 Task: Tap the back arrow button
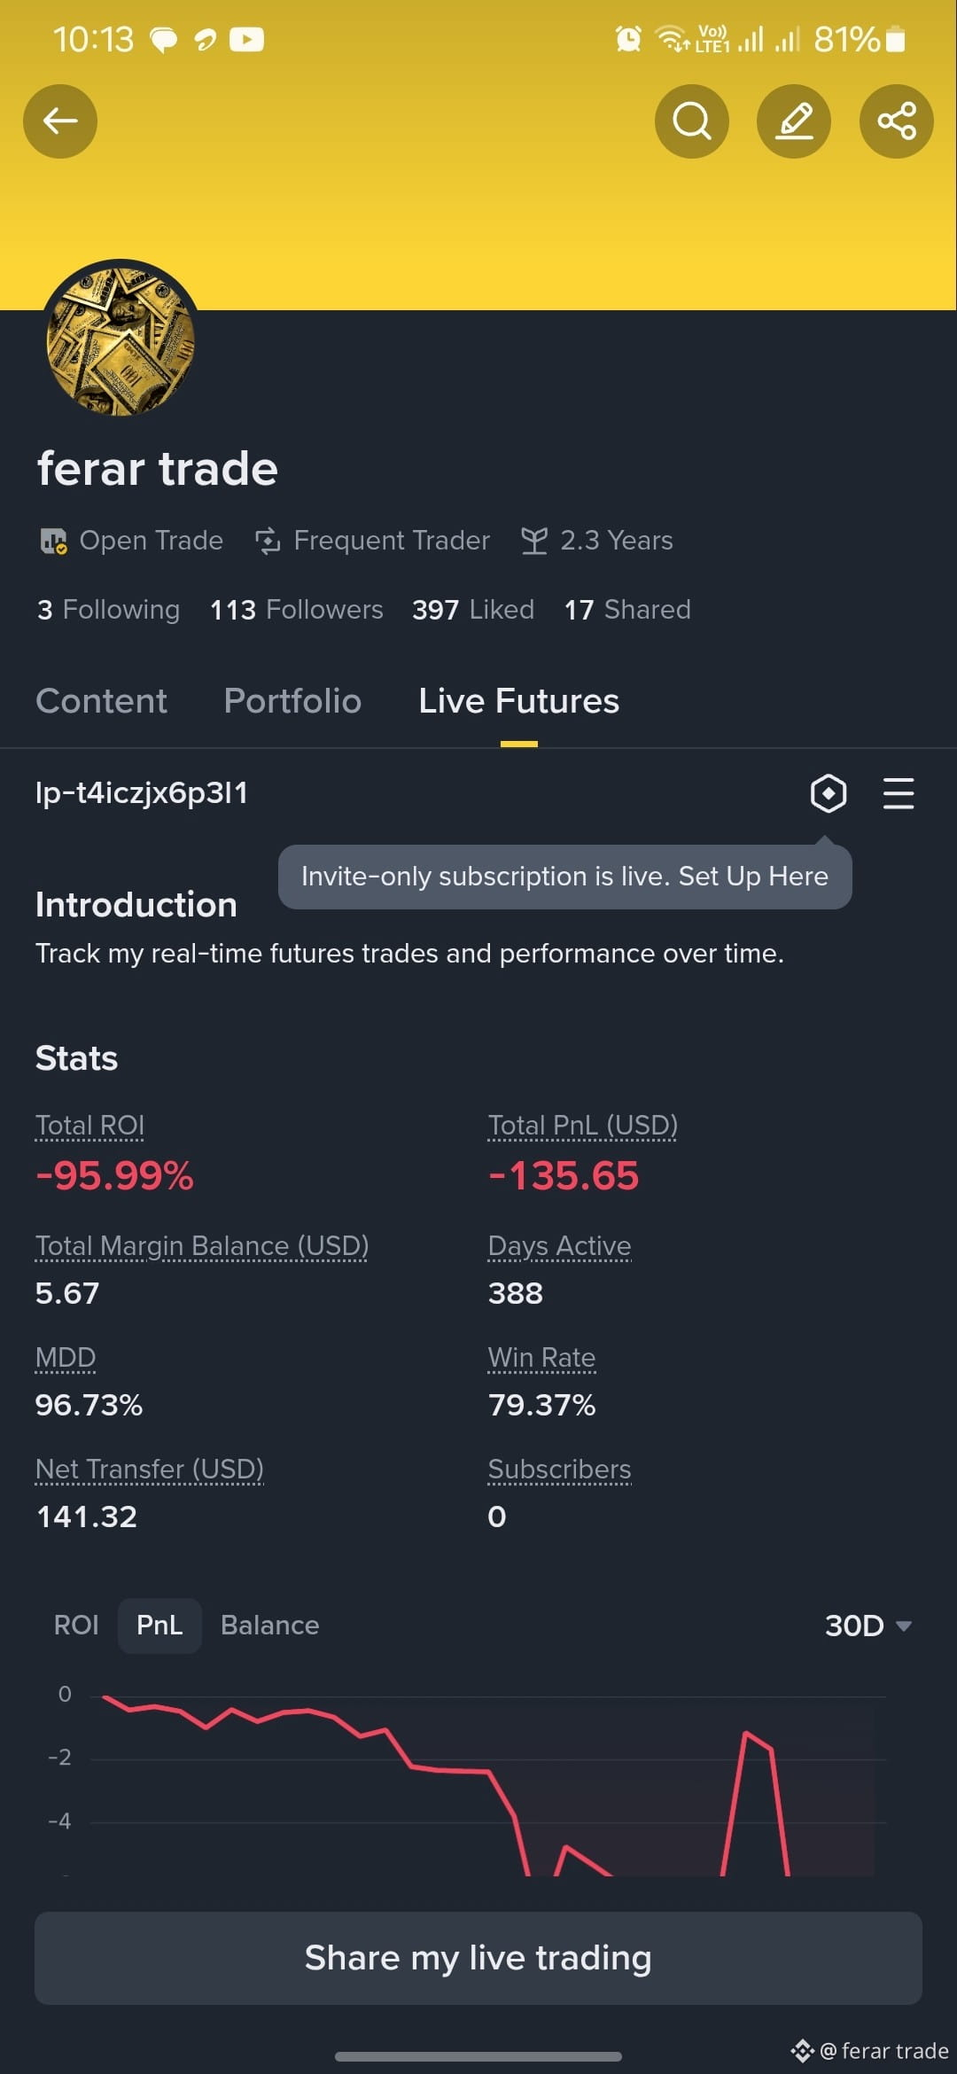coord(60,121)
